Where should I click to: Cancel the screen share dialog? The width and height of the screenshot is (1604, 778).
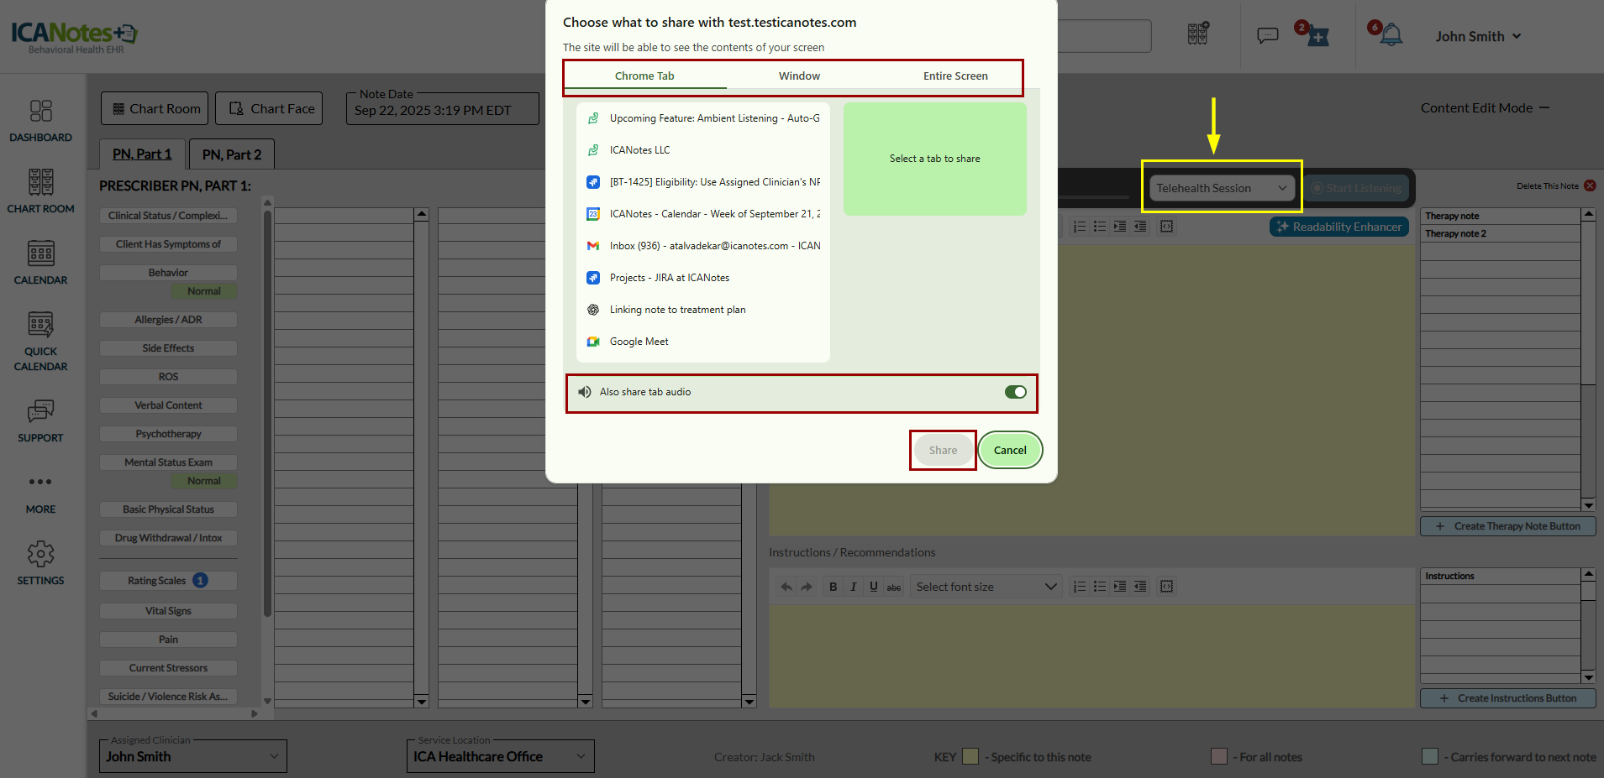[x=1010, y=451]
